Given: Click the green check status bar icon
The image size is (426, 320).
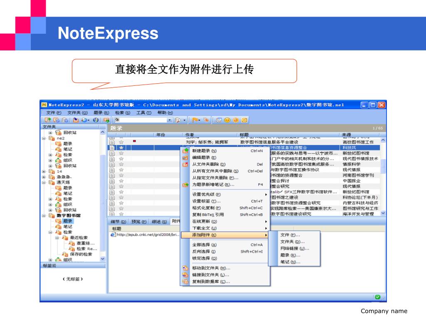Looking at the screenshot, I should pyautogui.click(x=377, y=297).
